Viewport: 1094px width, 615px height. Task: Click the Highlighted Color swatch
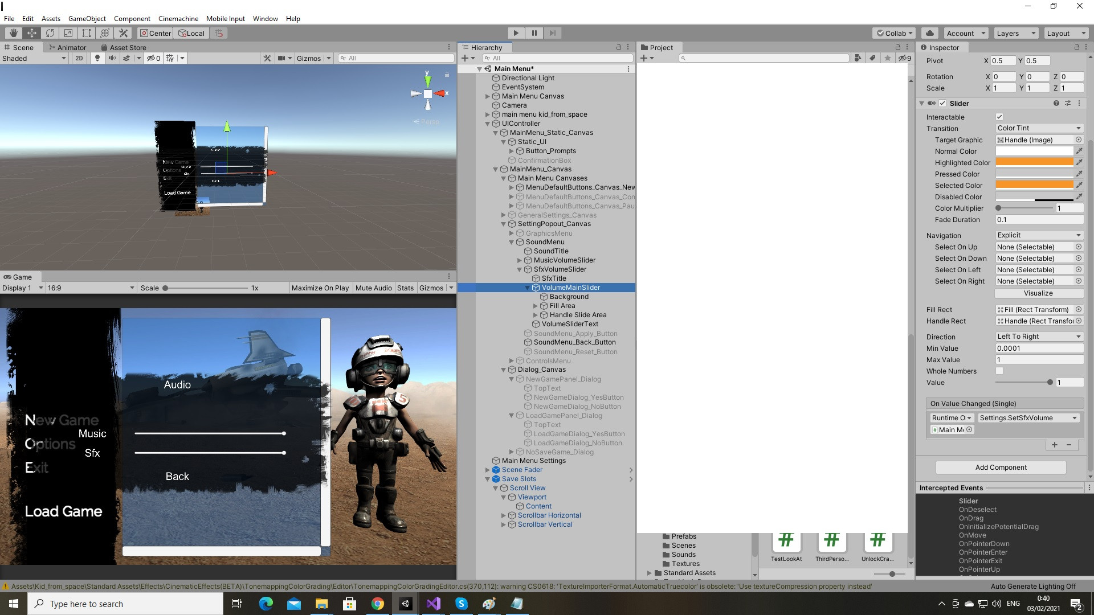click(1034, 162)
